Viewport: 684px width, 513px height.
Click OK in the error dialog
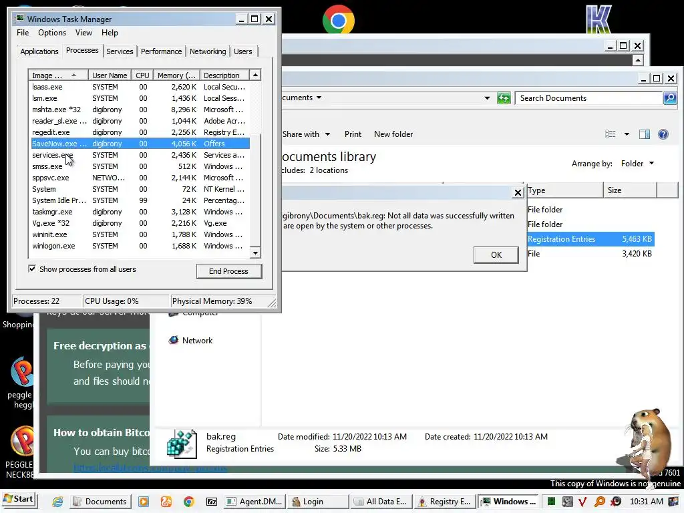tap(496, 254)
